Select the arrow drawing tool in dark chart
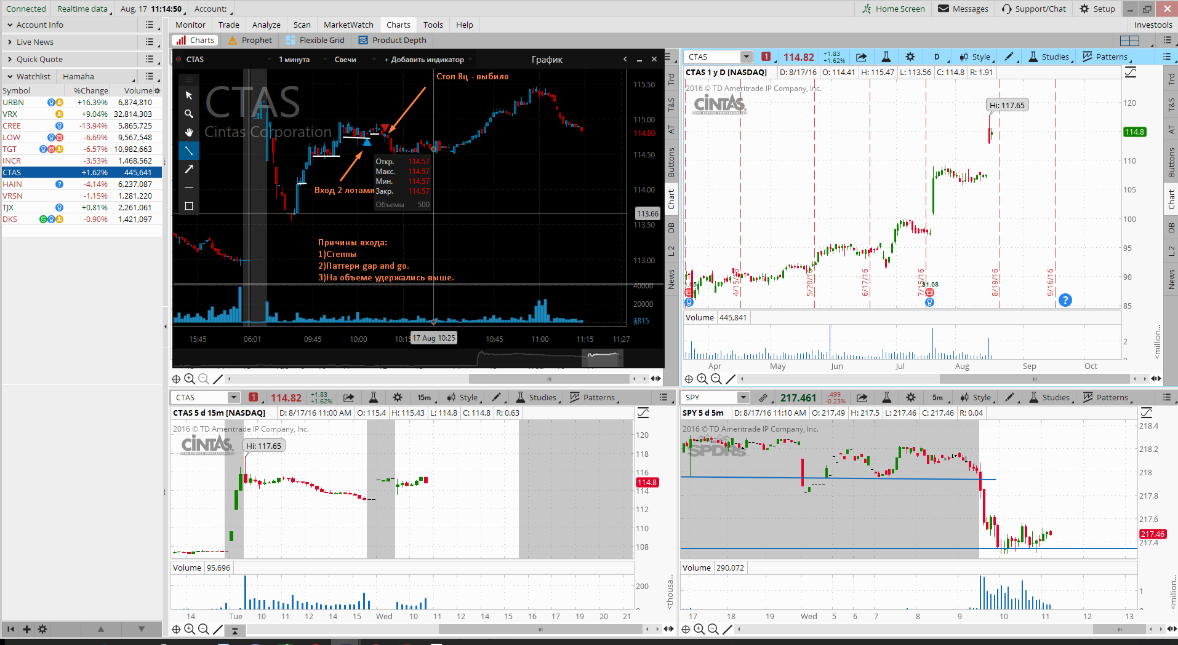The width and height of the screenshot is (1178, 645). (x=189, y=169)
